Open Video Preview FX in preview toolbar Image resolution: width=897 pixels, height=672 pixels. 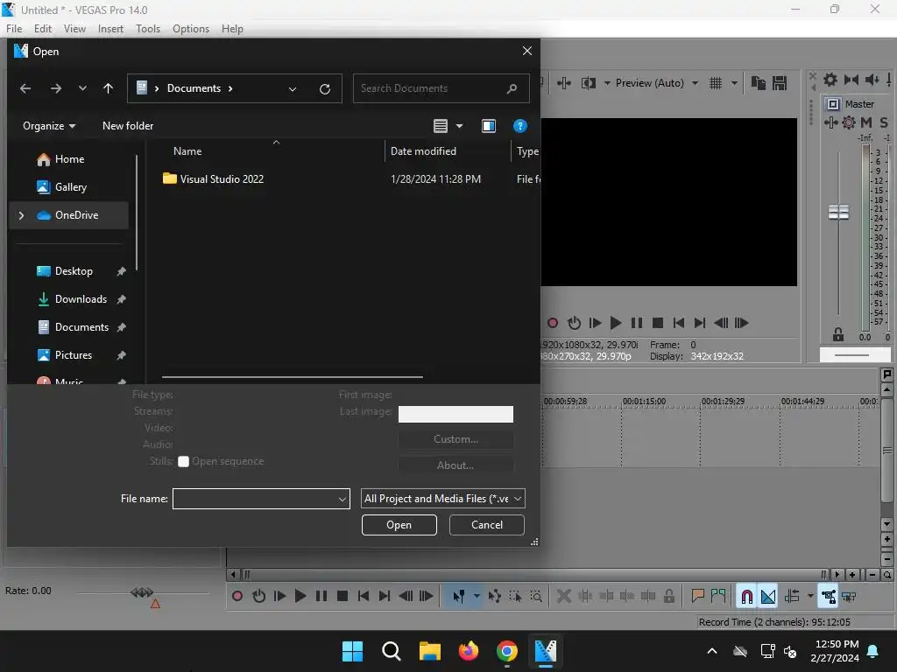(563, 83)
